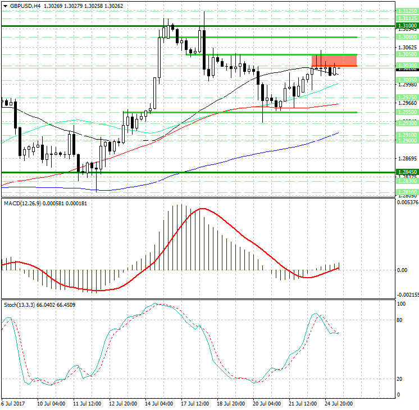This screenshot has height=410, width=419.
Task: Select the 1.30500 price level label
Action: pyautogui.click(x=406, y=55)
